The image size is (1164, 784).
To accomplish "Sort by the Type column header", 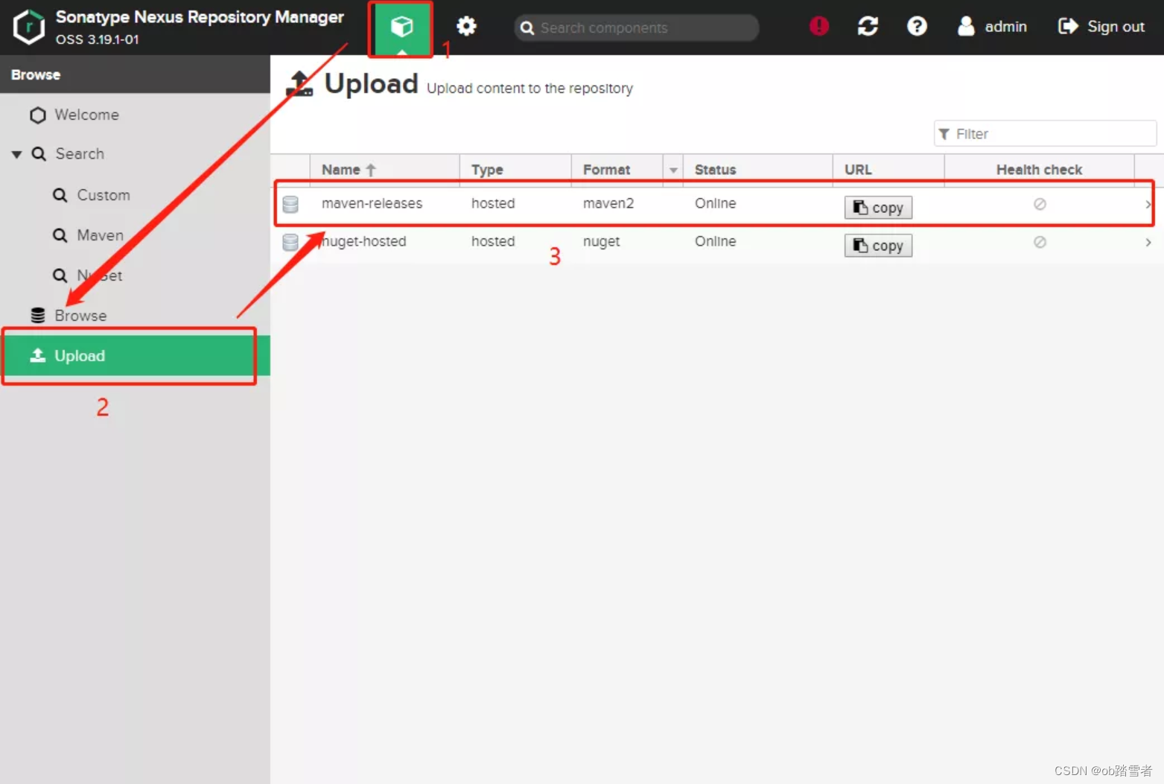I will 515,170.
